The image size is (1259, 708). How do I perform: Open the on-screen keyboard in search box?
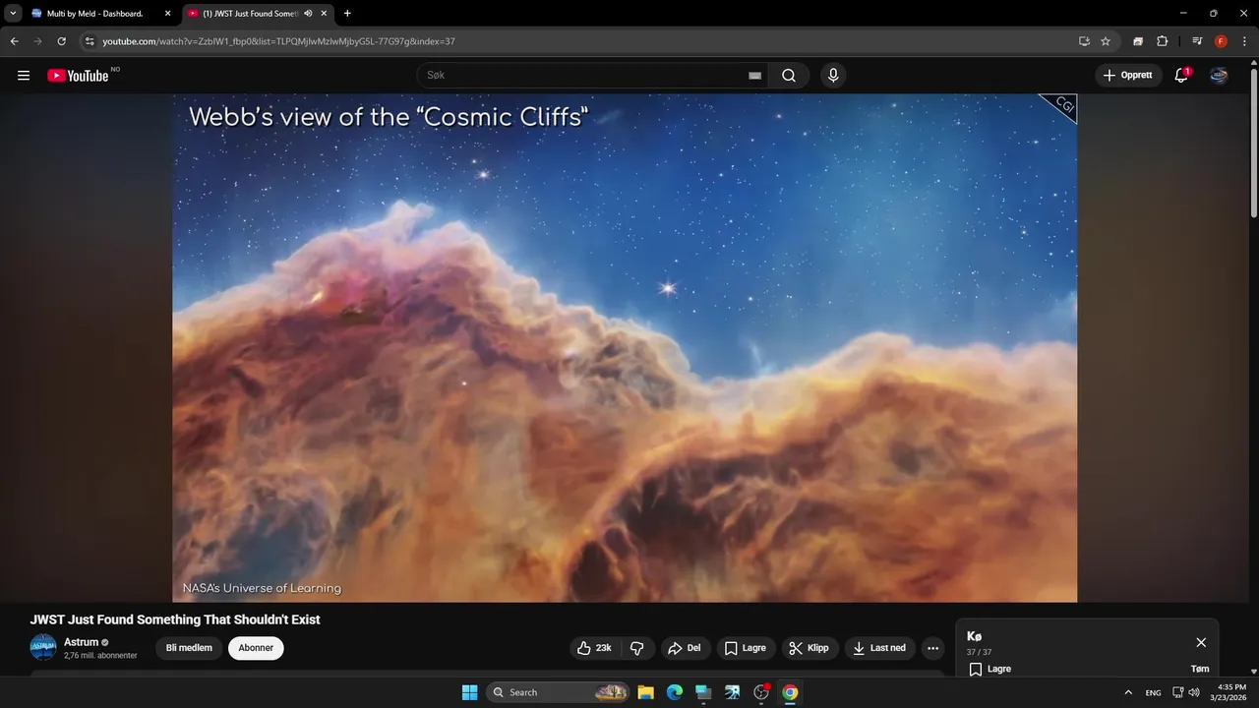pos(754,76)
